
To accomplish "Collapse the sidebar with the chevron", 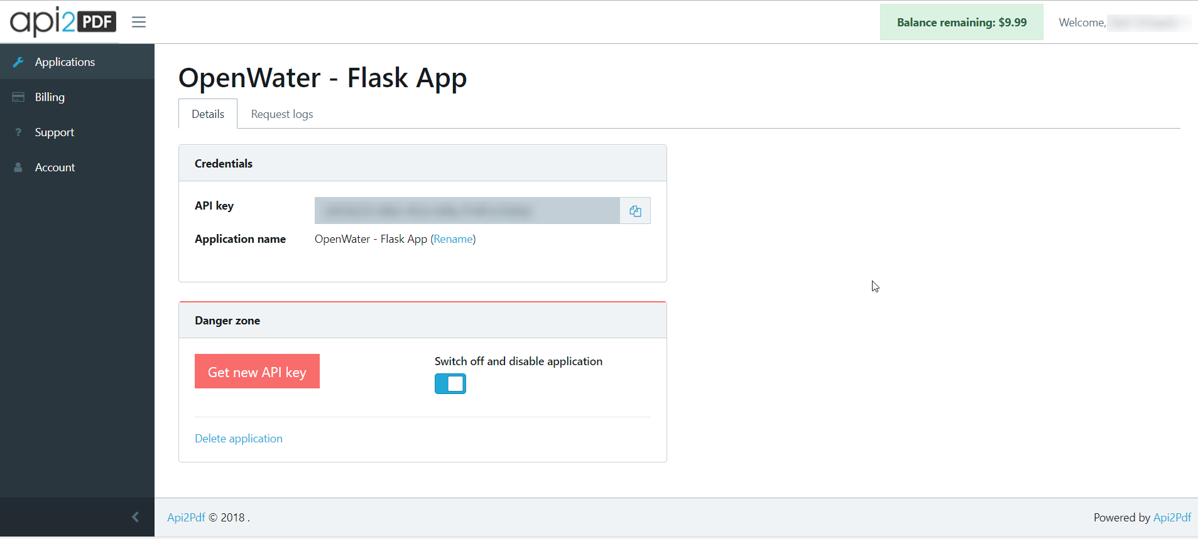I will [135, 517].
